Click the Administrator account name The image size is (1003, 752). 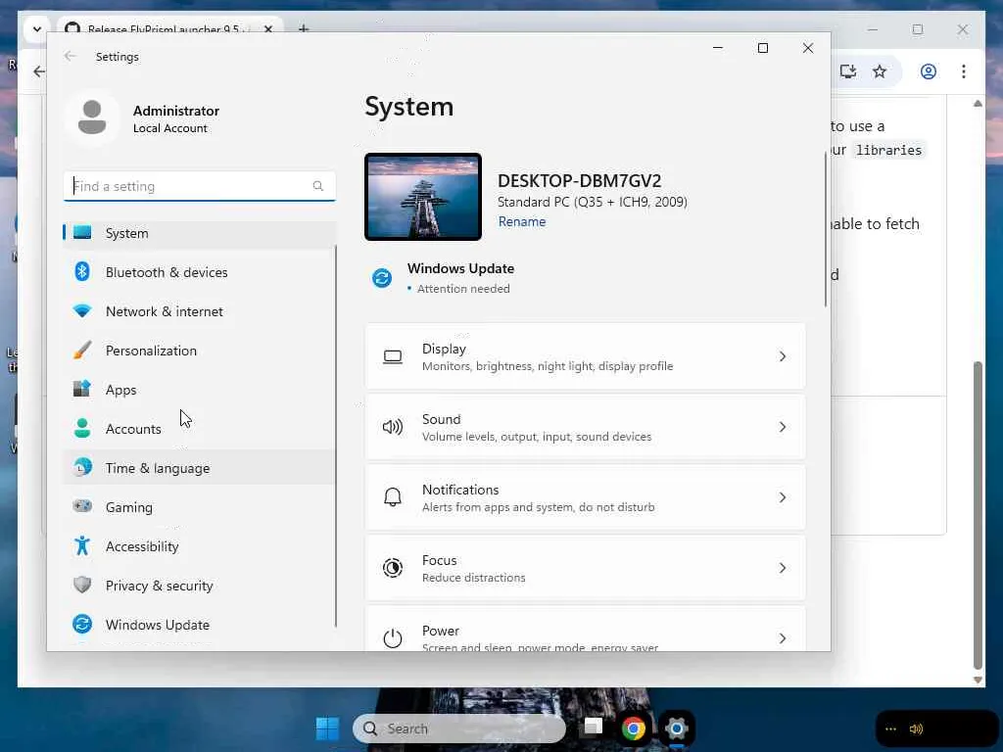pos(176,111)
